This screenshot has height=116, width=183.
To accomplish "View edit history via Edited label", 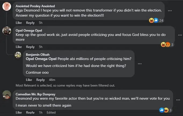I will (51, 113).
